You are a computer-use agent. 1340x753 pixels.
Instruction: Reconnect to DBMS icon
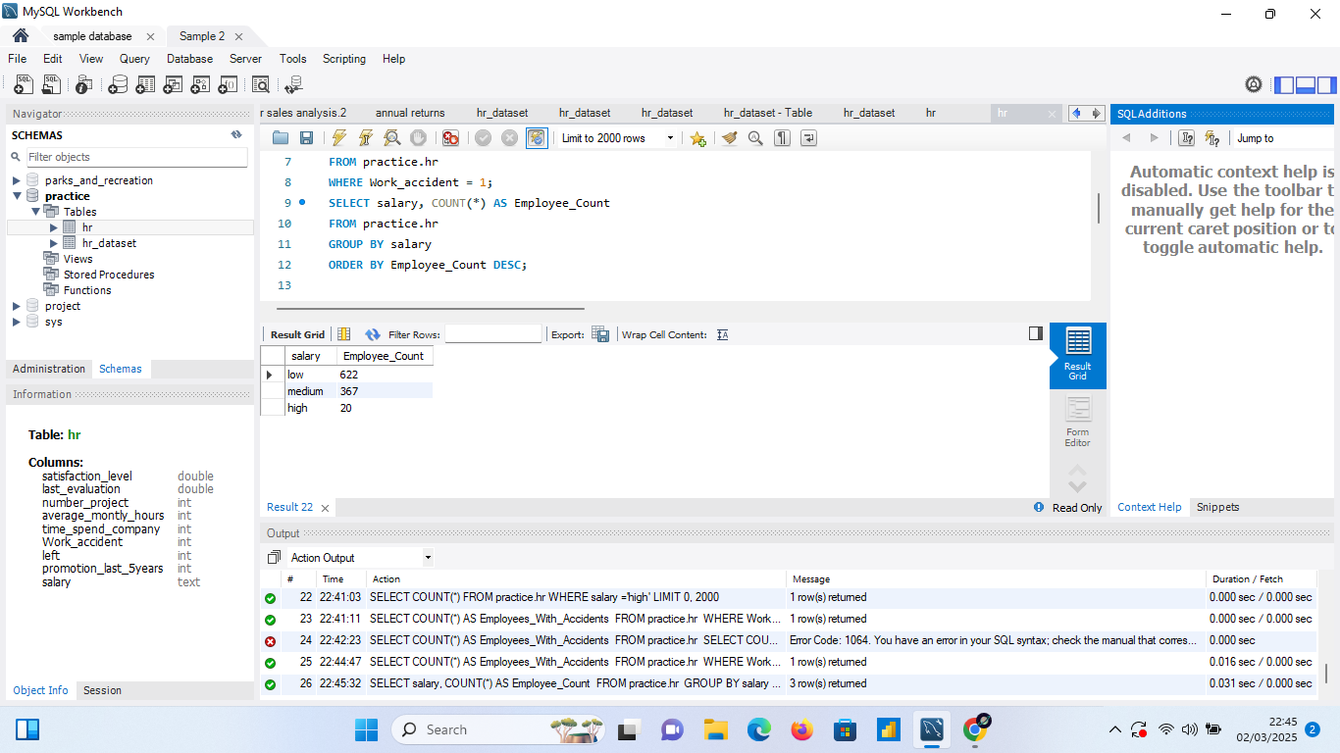click(293, 85)
